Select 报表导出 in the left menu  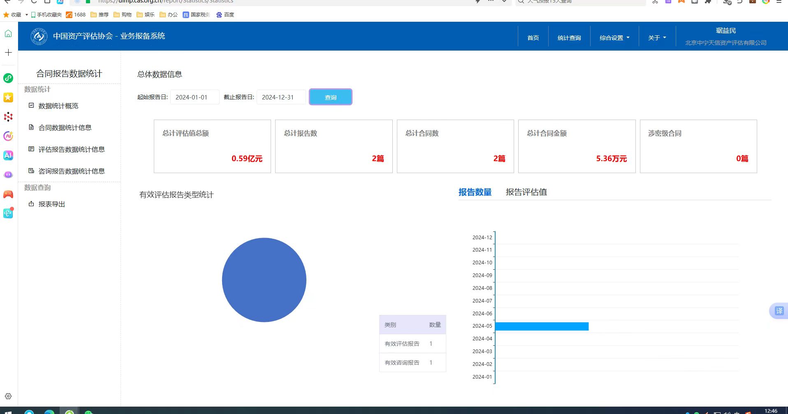tap(51, 204)
